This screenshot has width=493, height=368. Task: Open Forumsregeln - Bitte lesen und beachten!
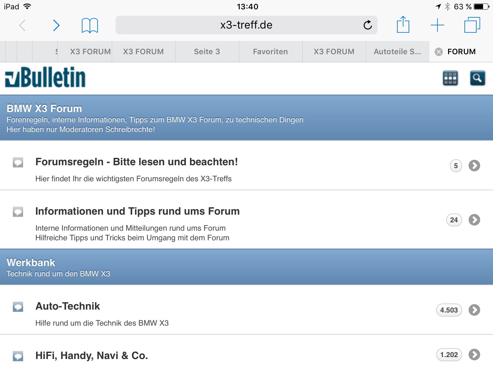click(x=136, y=162)
